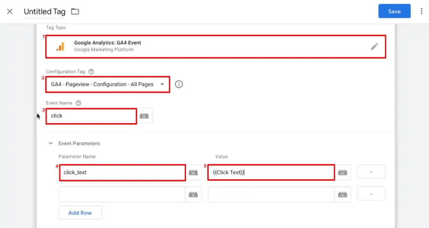Rename the Untitled Tag title
The image size is (429, 228).
coord(44,11)
